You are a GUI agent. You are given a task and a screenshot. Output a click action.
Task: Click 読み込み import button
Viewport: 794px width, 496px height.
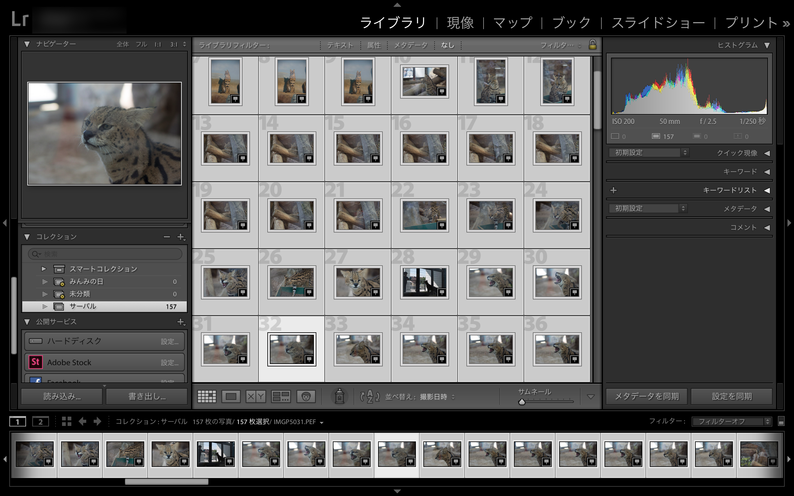pyautogui.click(x=62, y=396)
